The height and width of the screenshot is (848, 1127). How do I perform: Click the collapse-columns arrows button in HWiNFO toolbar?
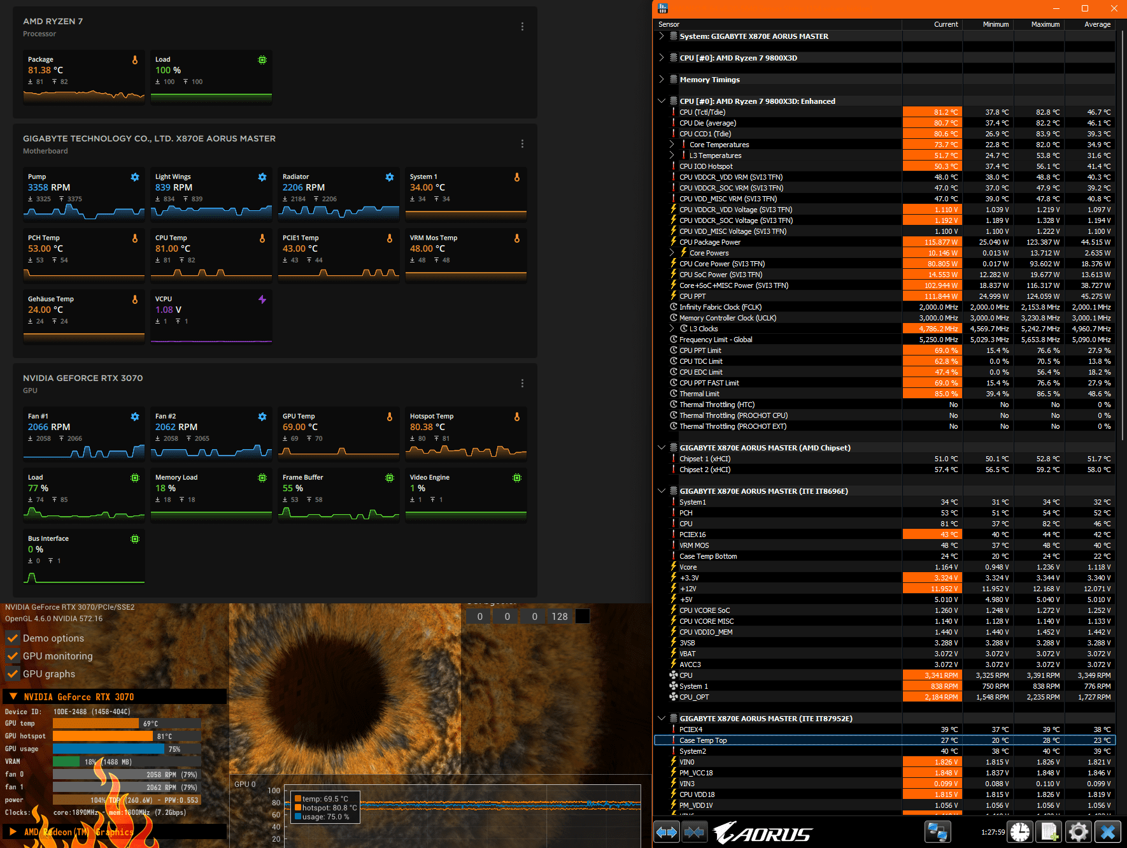pos(694,832)
